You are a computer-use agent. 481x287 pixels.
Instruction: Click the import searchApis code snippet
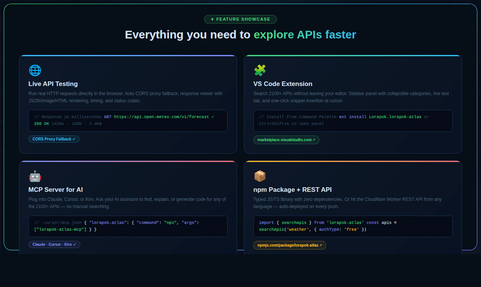point(353,226)
